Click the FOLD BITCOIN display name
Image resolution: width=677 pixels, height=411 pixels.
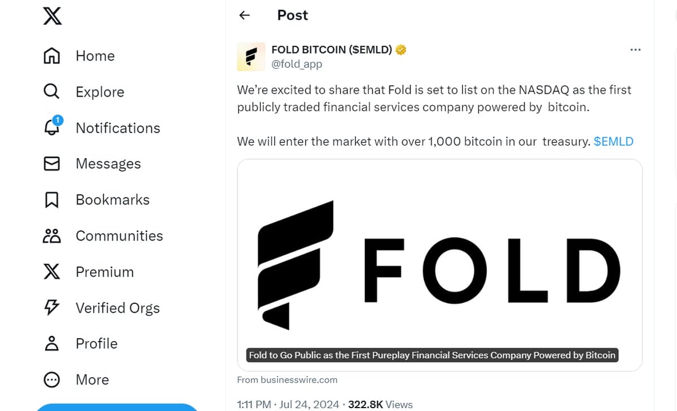(331, 50)
